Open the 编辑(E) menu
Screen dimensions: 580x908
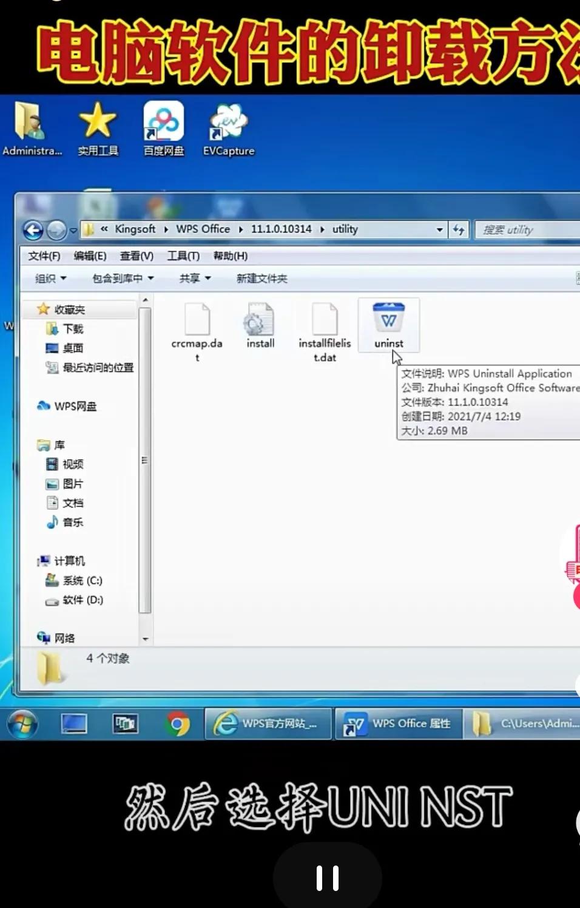click(x=90, y=256)
